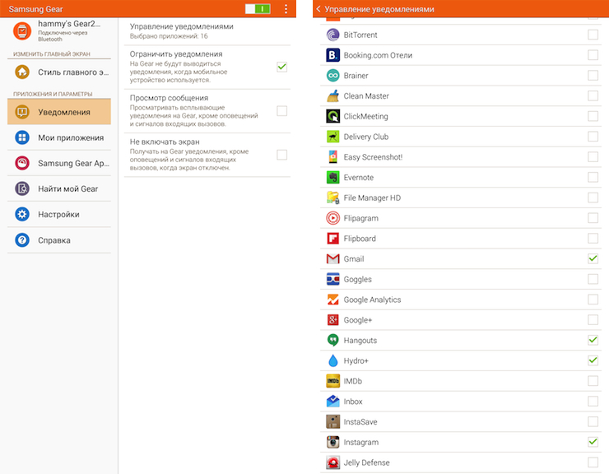Screen dimensions: 609x474
Task: Tap the hammy's Gear2 watch icon
Action: click(22, 30)
